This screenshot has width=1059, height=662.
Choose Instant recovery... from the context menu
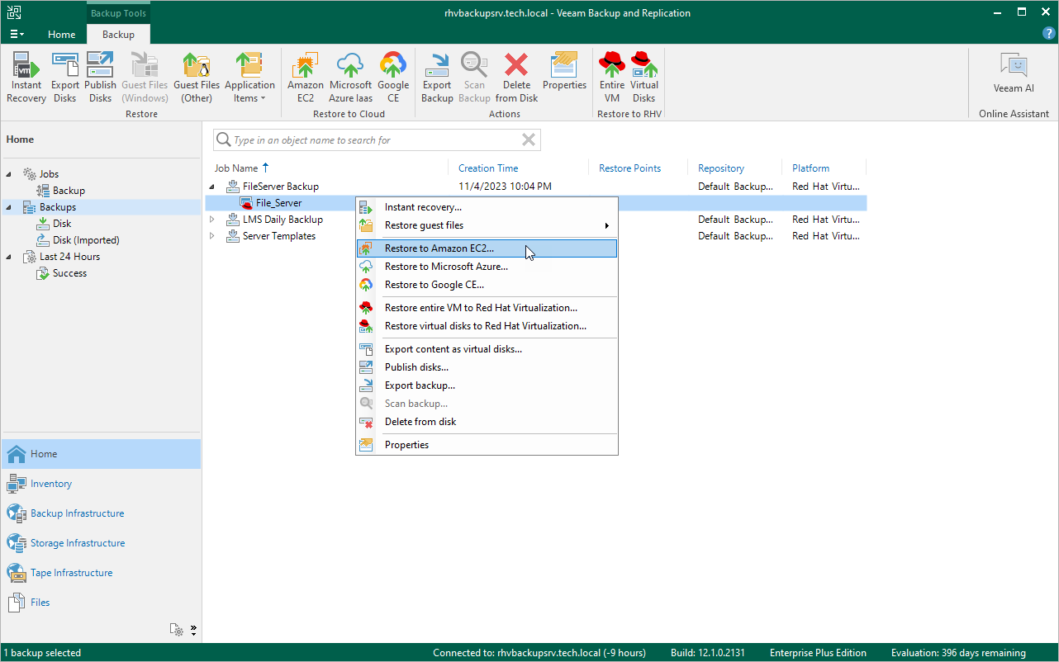coord(487,207)
